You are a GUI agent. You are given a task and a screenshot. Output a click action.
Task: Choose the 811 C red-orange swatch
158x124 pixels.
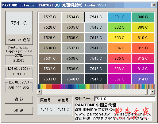(x=143, y=48)
